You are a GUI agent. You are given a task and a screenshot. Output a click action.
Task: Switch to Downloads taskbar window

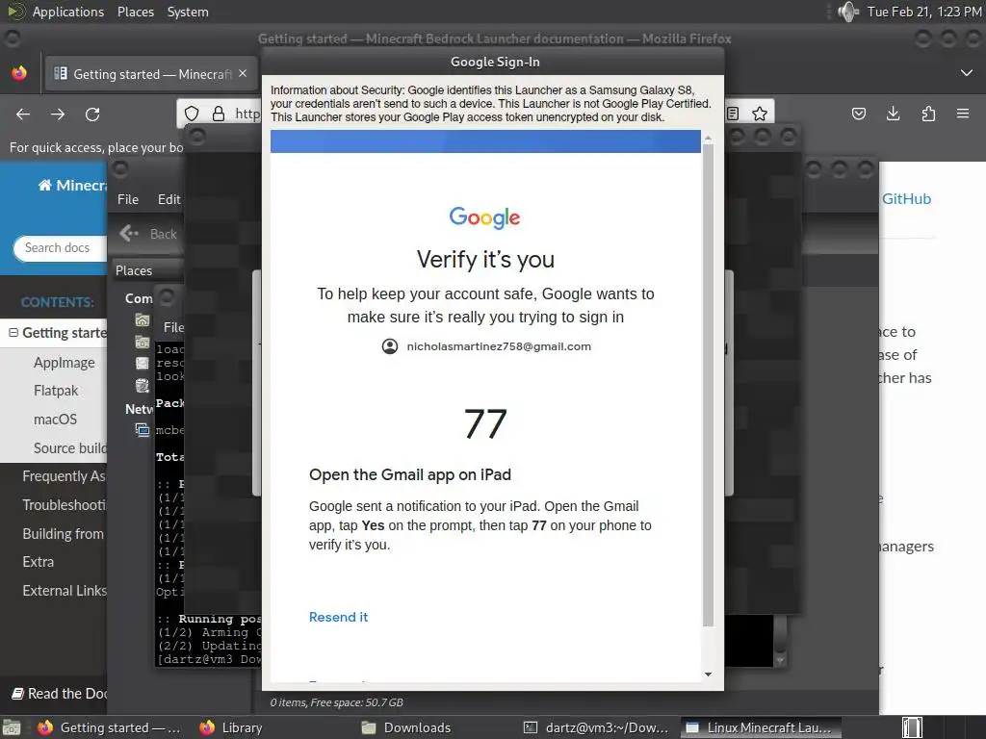click(x=406, y=727)
